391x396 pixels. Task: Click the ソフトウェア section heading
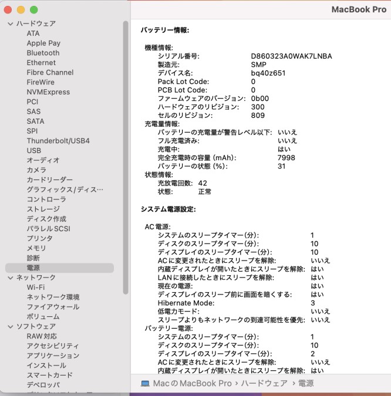(x=36, y=327)
